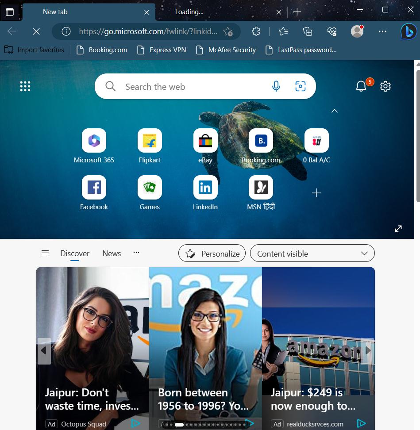Open page settings gear
The width and height of the screenshot is (420, 430).
click(385, 86)
